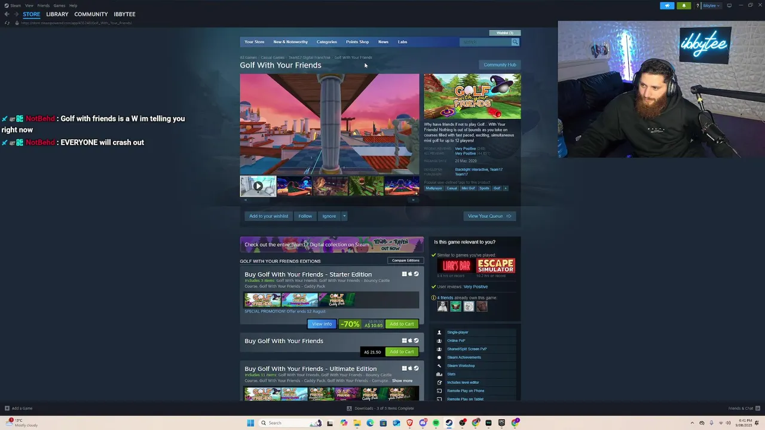
Task: Go back with browser back arrow
Action: tap(7, 14)
